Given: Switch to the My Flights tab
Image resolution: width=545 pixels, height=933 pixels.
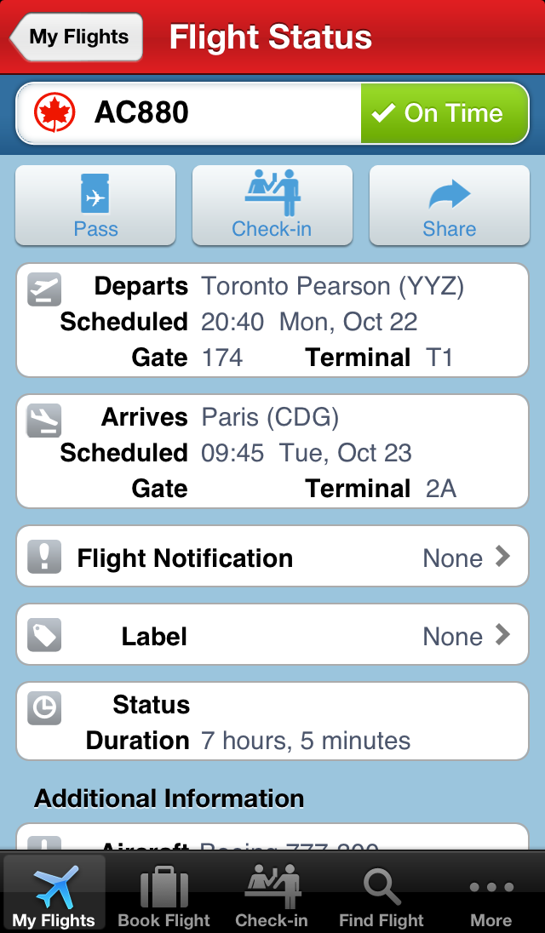Looking at the screenshot, I should coord(54,894).
